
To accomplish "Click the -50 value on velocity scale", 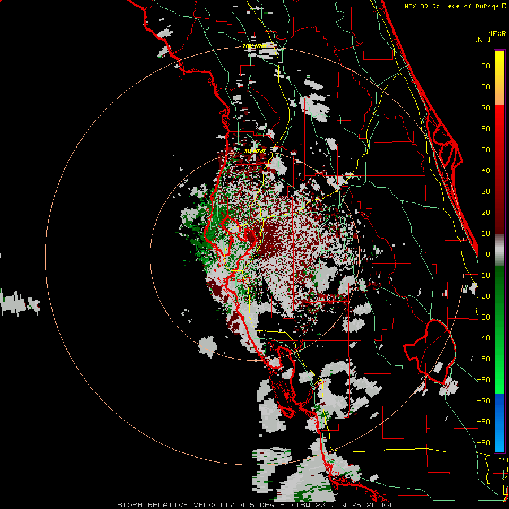I will point(484,359).
